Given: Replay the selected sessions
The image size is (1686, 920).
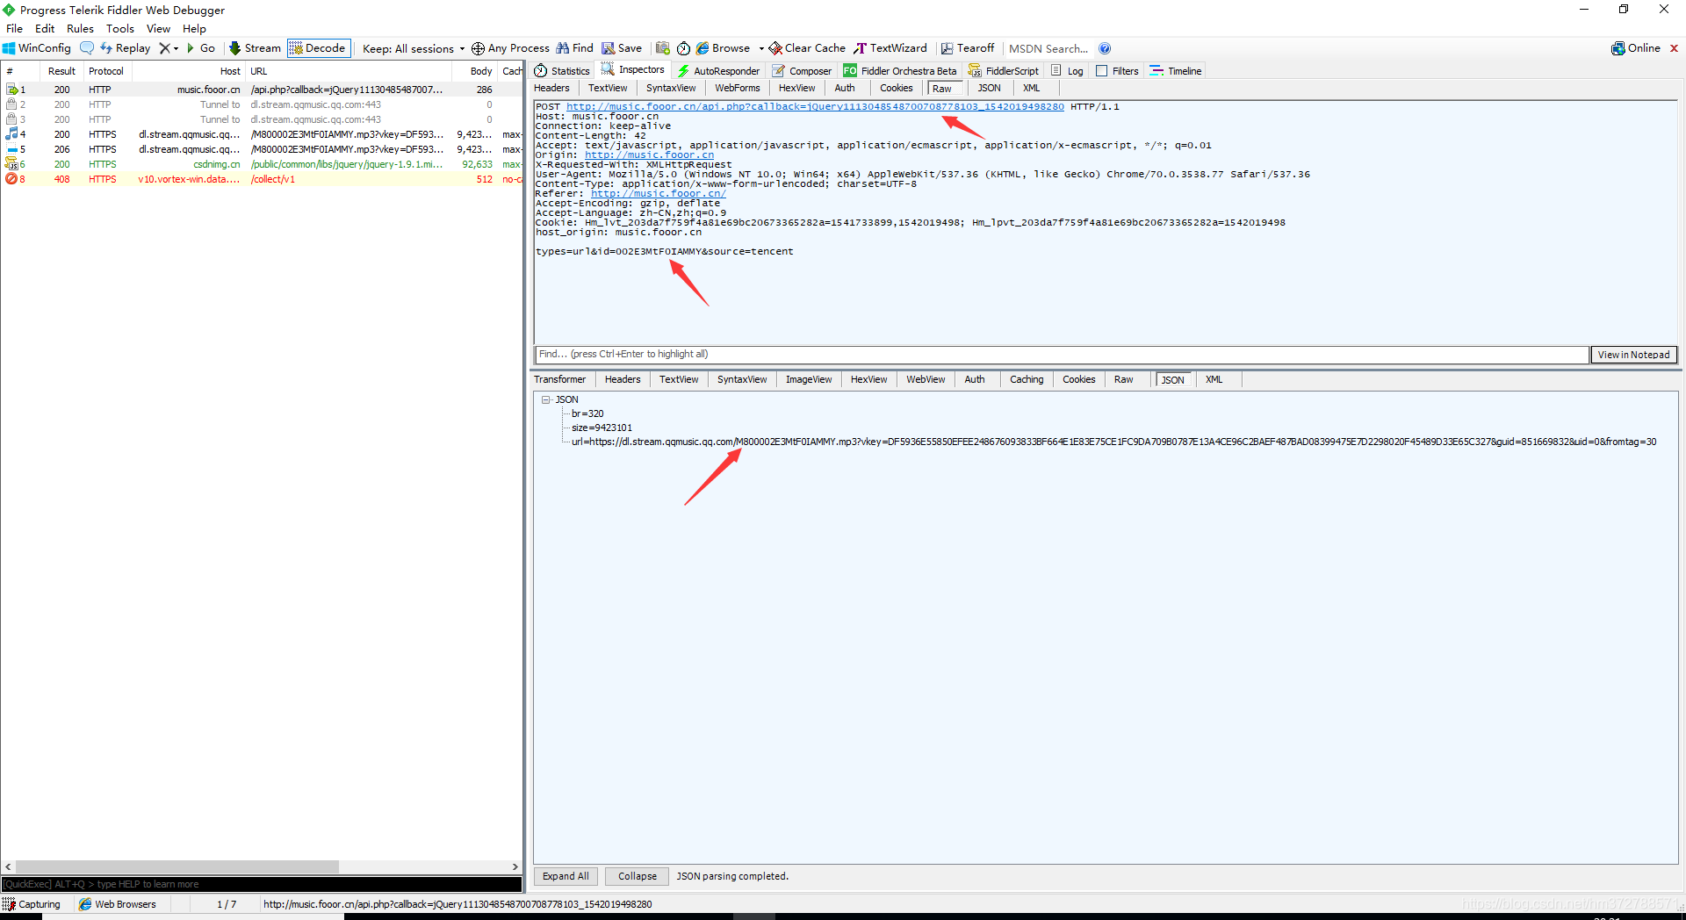Looking at the screenshot, I should coord(126,48).
